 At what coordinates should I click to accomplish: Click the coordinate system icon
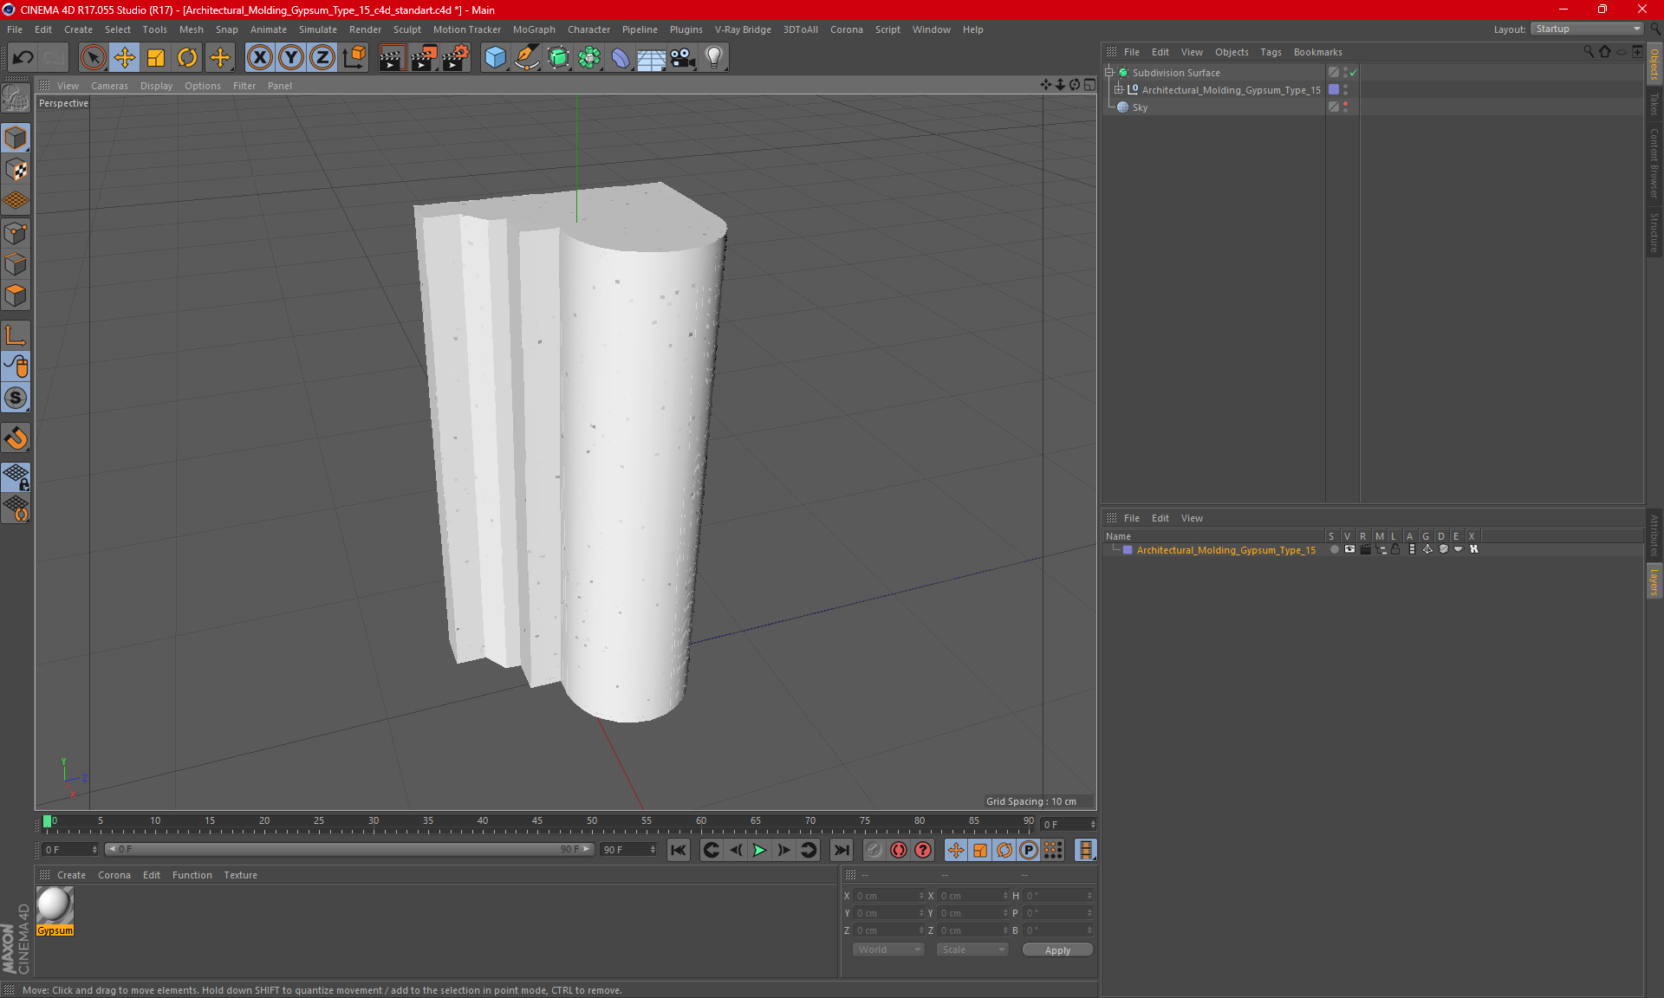click(x=354, y=58)
